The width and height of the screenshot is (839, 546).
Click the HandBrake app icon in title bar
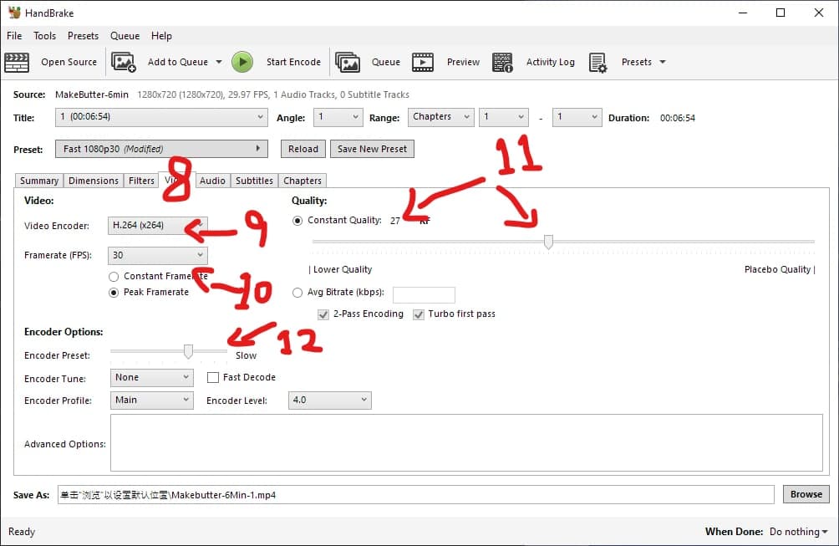[13, 13]
